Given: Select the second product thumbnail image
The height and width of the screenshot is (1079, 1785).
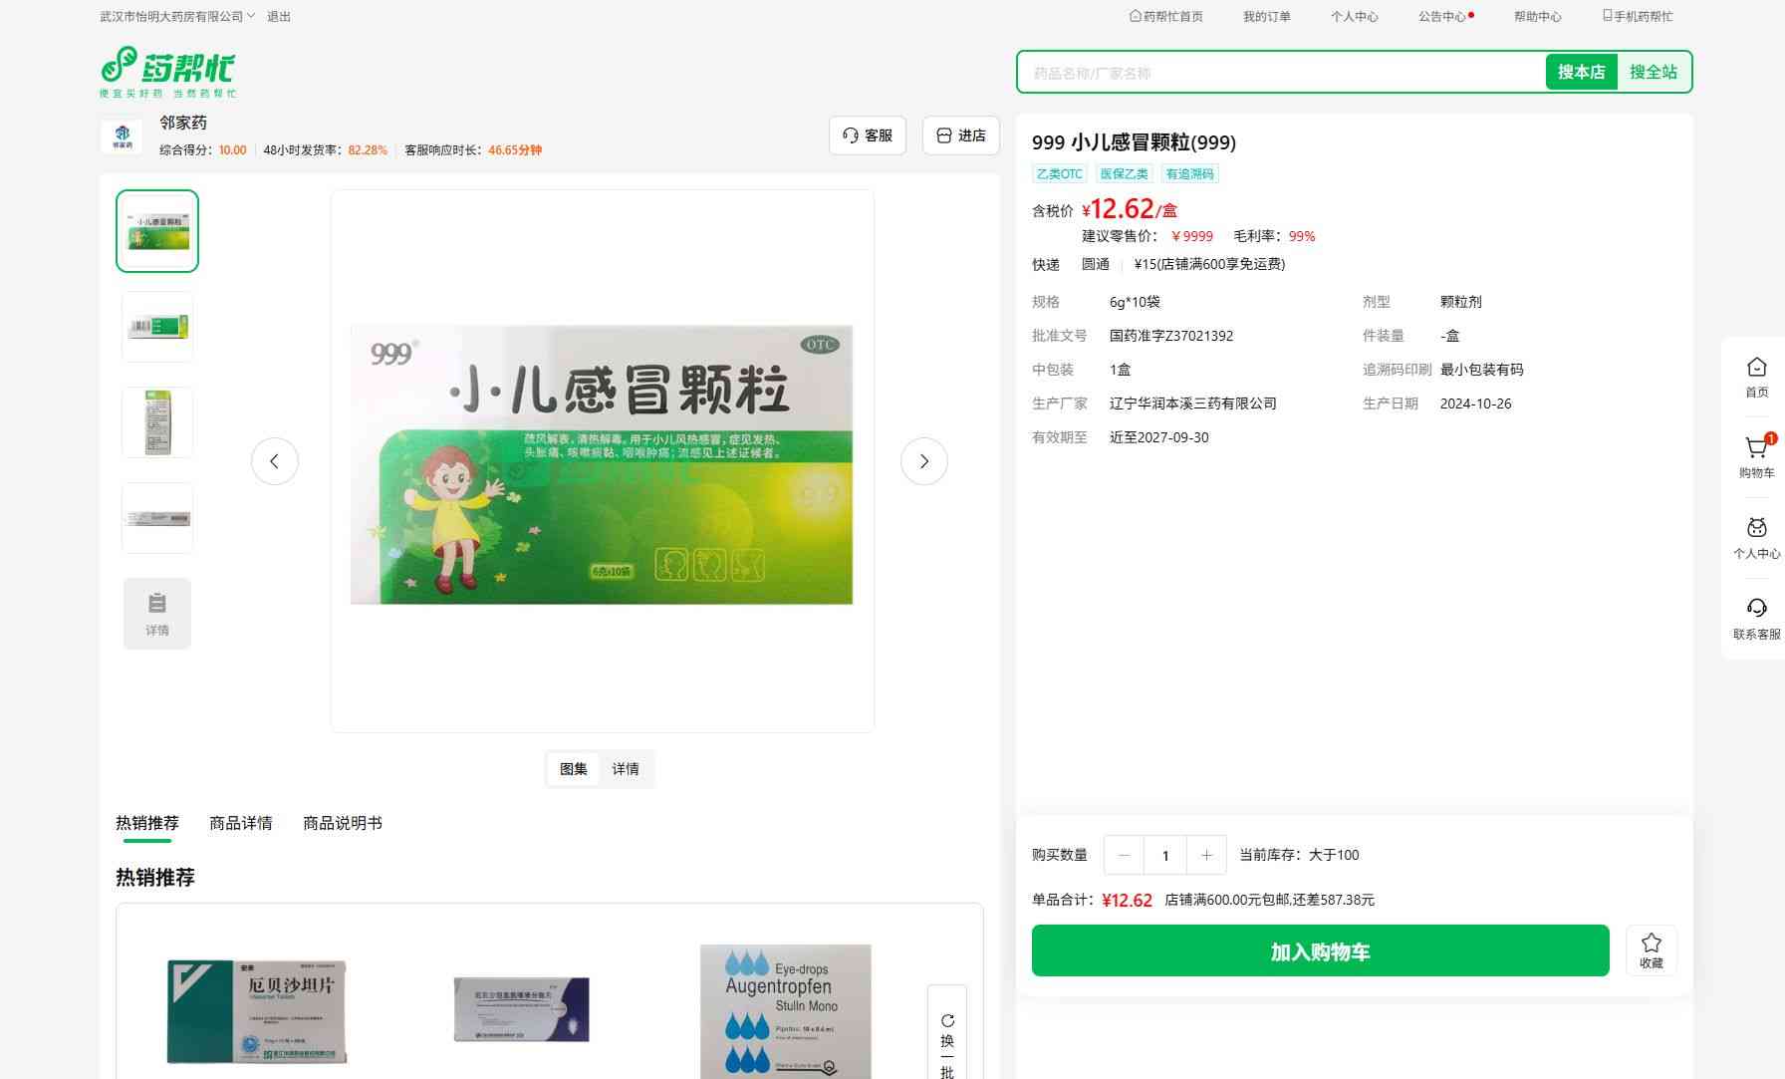Looking at the screenshot, I should (x=157, y=327).
